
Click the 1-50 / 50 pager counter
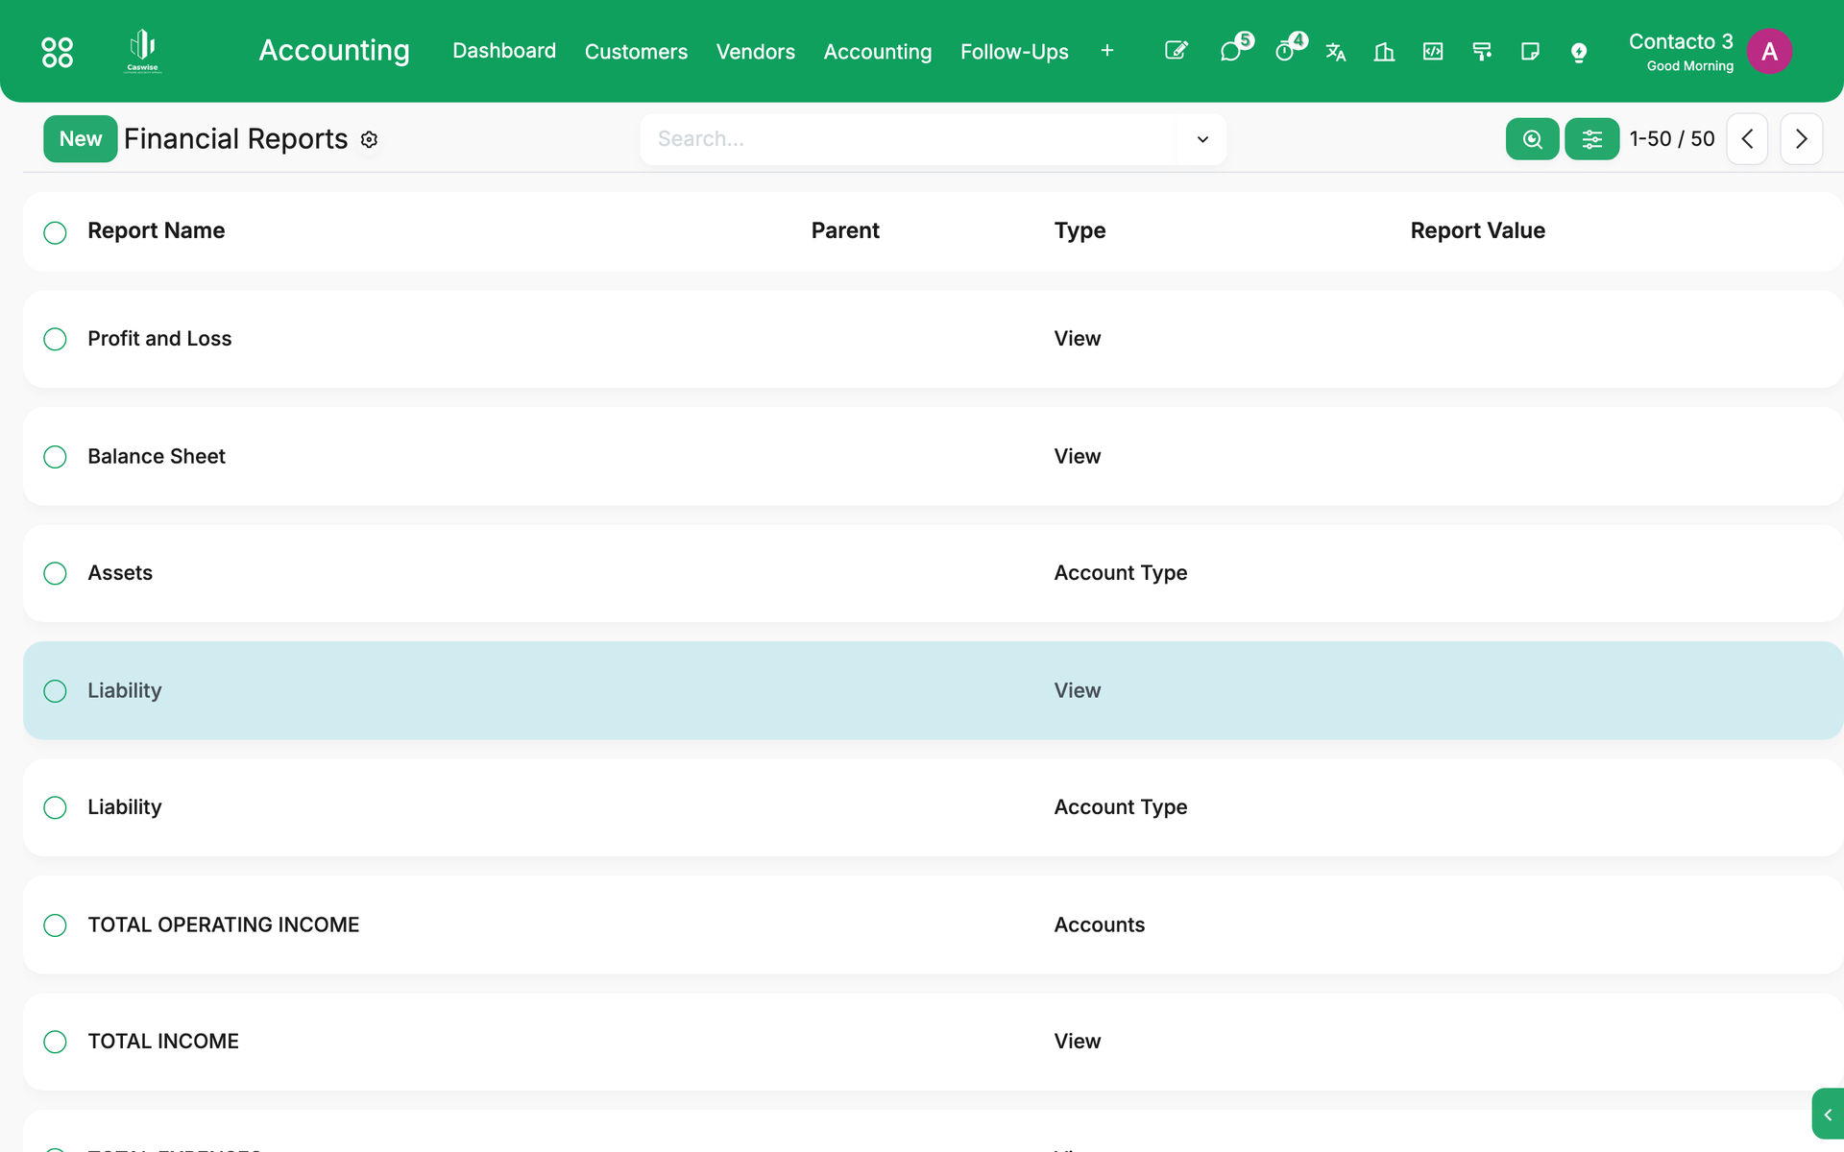[x=1672, y=139]
